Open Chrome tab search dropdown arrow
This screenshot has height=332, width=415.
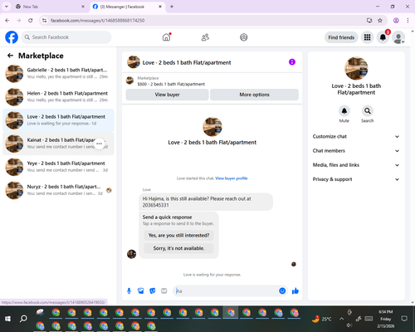click(6, 7)
